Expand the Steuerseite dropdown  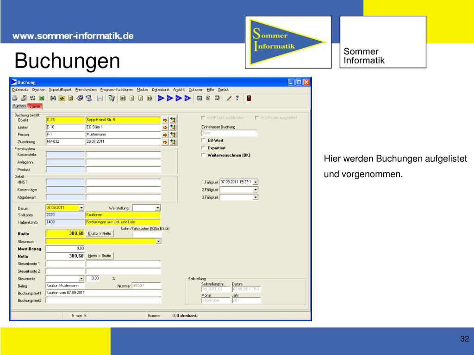81,278
